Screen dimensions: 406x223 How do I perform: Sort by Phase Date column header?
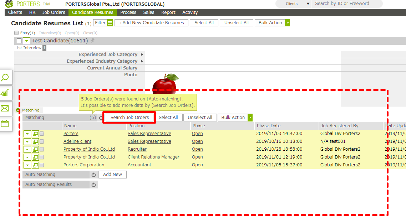(269, 126)
